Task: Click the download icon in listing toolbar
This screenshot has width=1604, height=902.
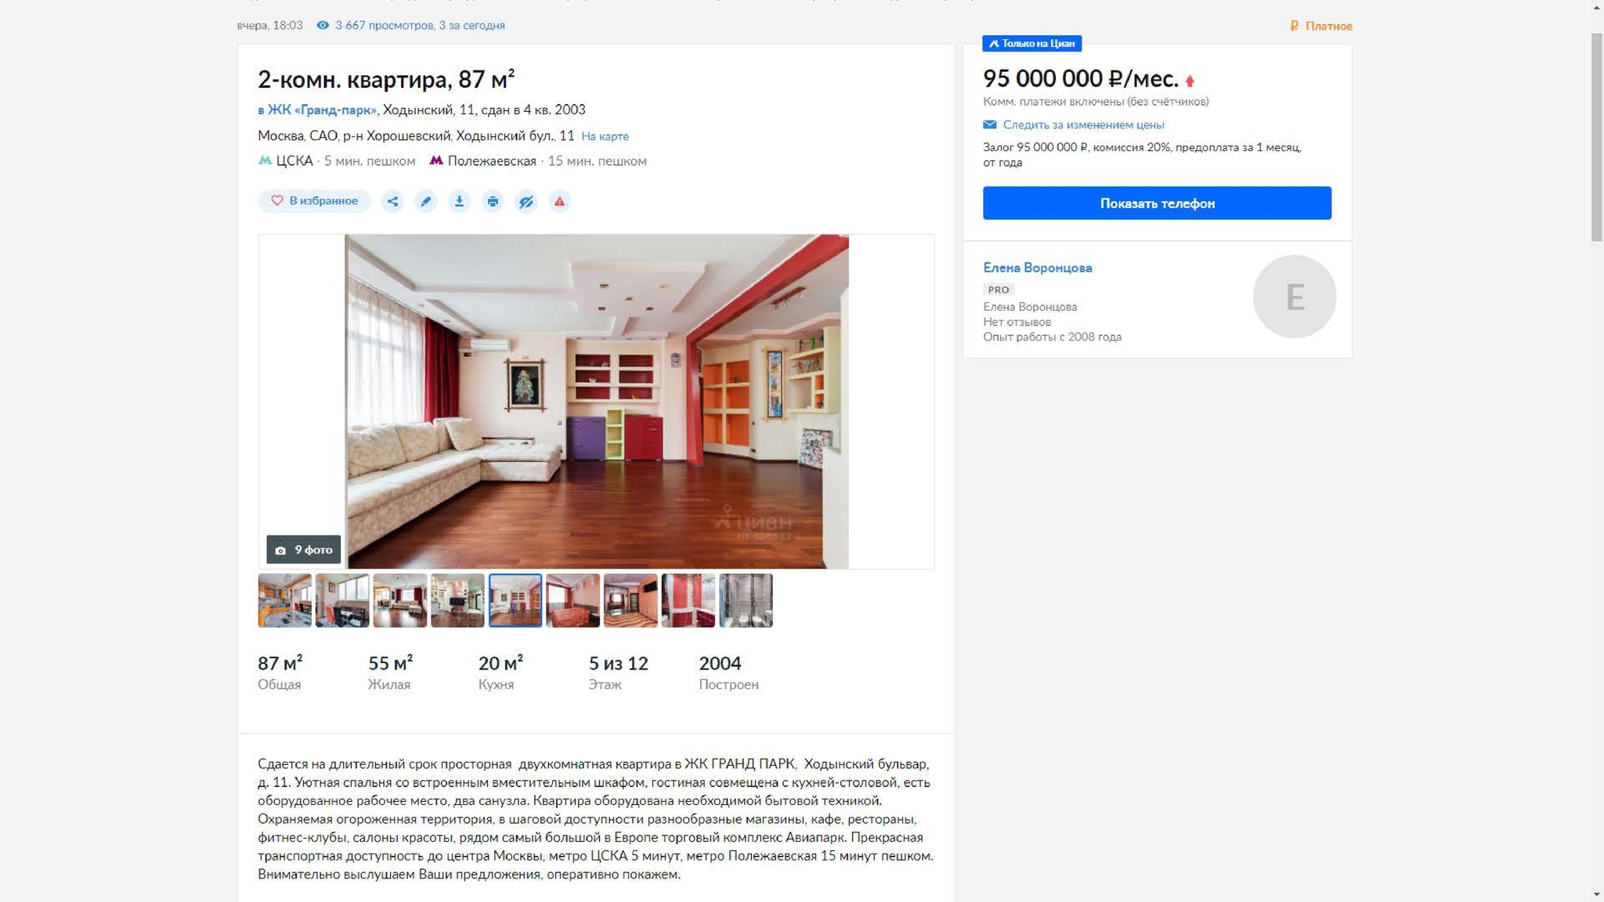Action: coord(459,201)
